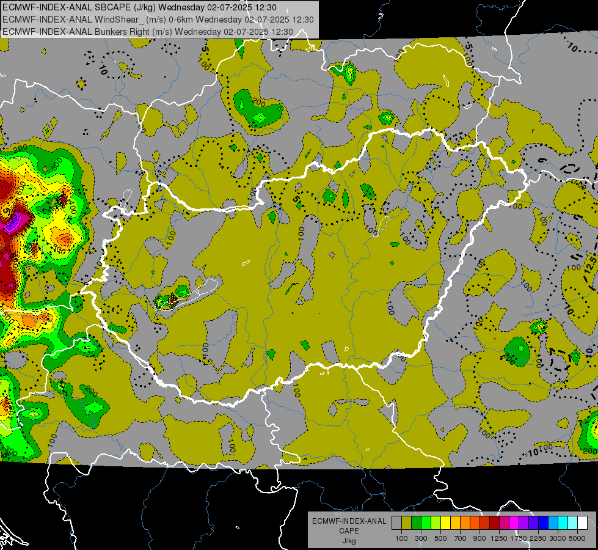This screenshot has width=598, height=550.
Task: Click the legend unit J/kg
Action: [x=349, y=541]
